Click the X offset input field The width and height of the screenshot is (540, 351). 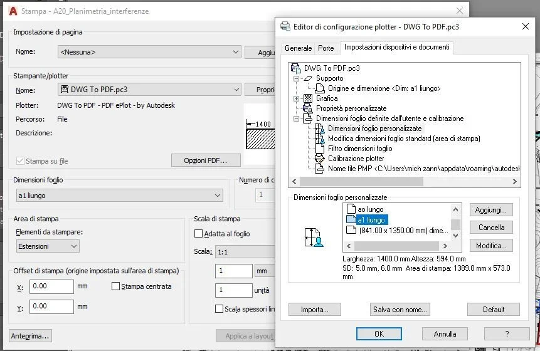(x=51, y=286)
